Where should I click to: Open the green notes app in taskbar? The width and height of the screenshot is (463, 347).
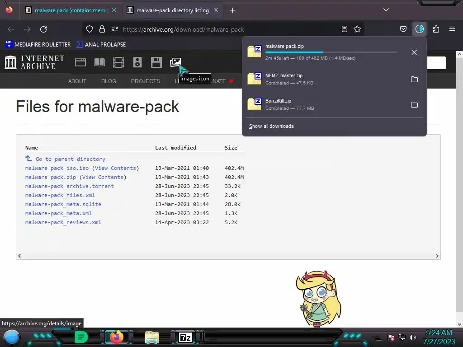click(x=81, y=337)
